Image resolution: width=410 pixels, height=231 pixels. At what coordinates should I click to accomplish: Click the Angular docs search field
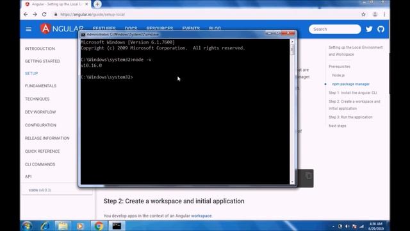click(x=334, y=29)
